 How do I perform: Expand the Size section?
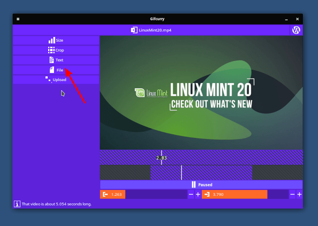(x=56, y=40)
